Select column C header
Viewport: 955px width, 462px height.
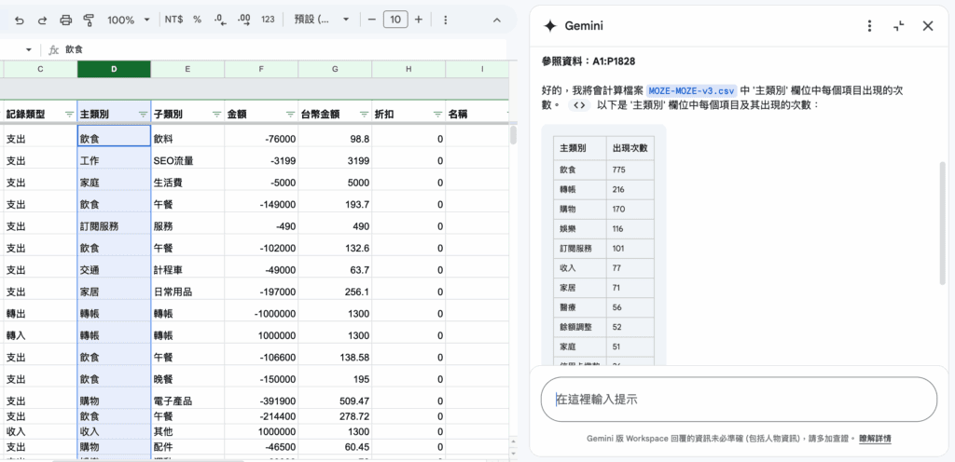40,69
